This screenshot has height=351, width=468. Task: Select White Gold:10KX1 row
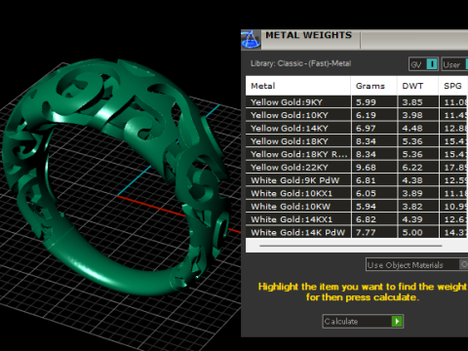pos(357,193)
